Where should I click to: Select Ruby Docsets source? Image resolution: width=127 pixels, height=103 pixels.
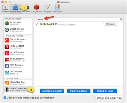[x=18, y=47]
